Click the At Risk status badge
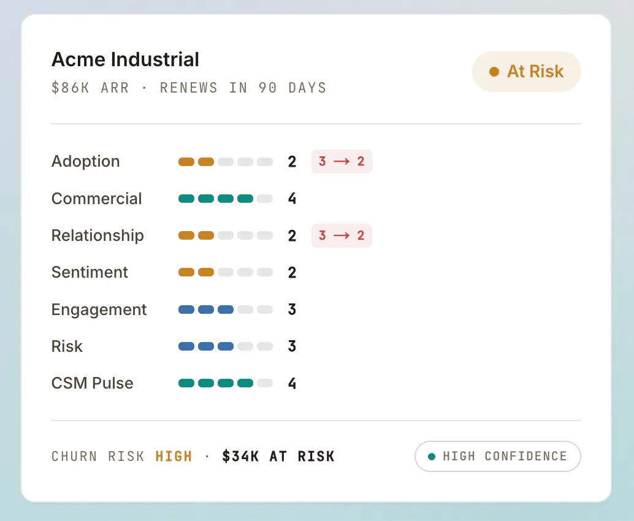The height and width of the screenshot is (521, 634). [527, 72]
